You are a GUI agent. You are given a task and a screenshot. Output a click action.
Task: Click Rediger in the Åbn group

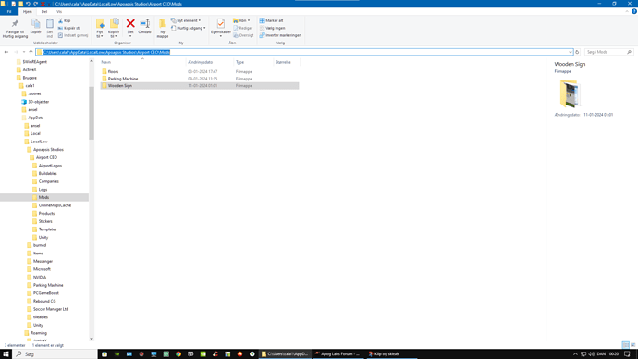pos(243,28)
